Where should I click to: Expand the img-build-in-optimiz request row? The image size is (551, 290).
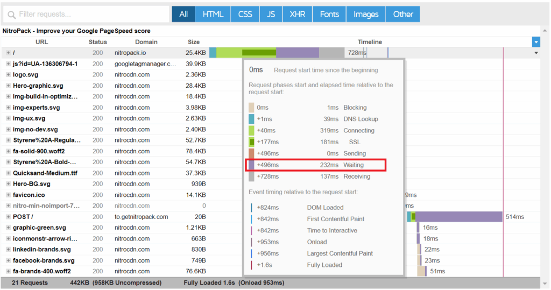pos(8,96)
